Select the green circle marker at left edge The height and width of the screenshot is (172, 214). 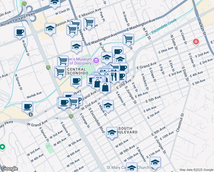coord(2,147)
